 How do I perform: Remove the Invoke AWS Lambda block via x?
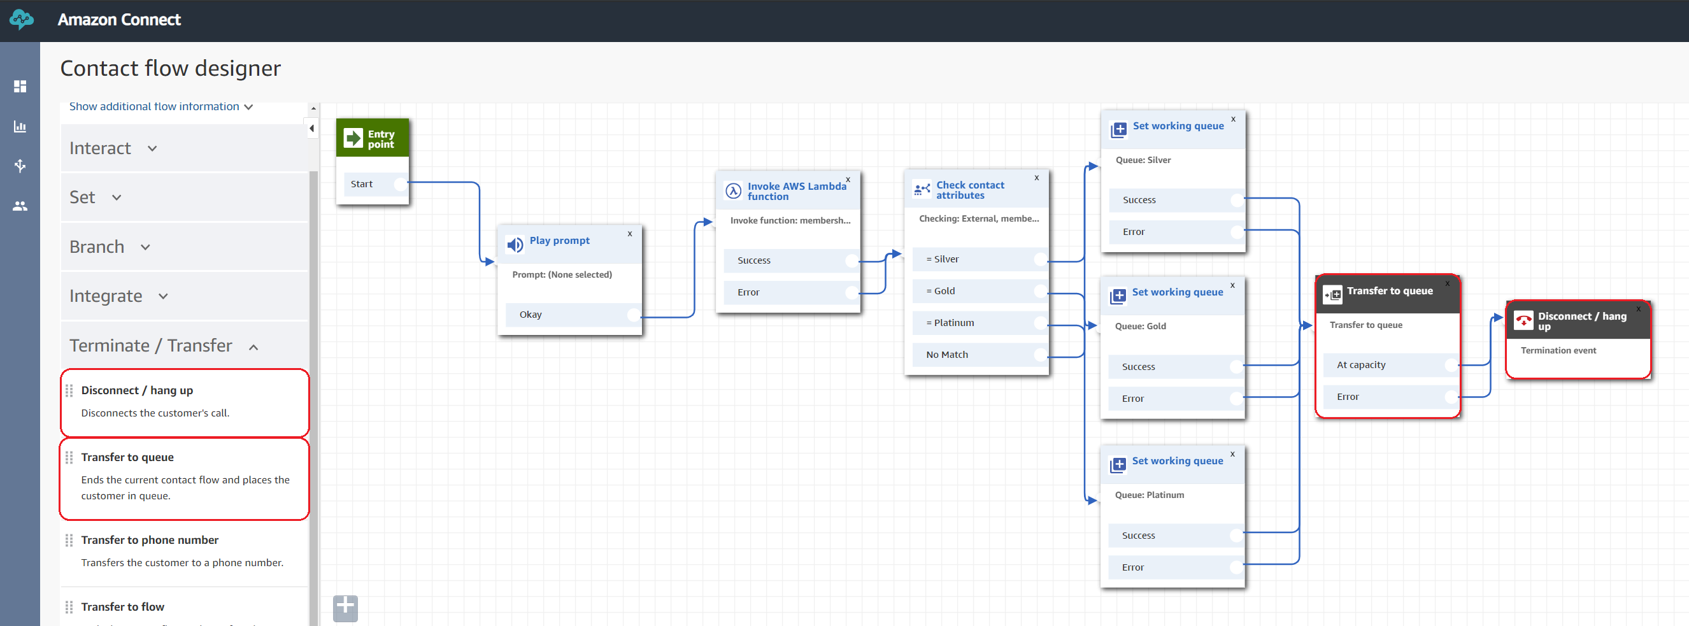(848, 180)
